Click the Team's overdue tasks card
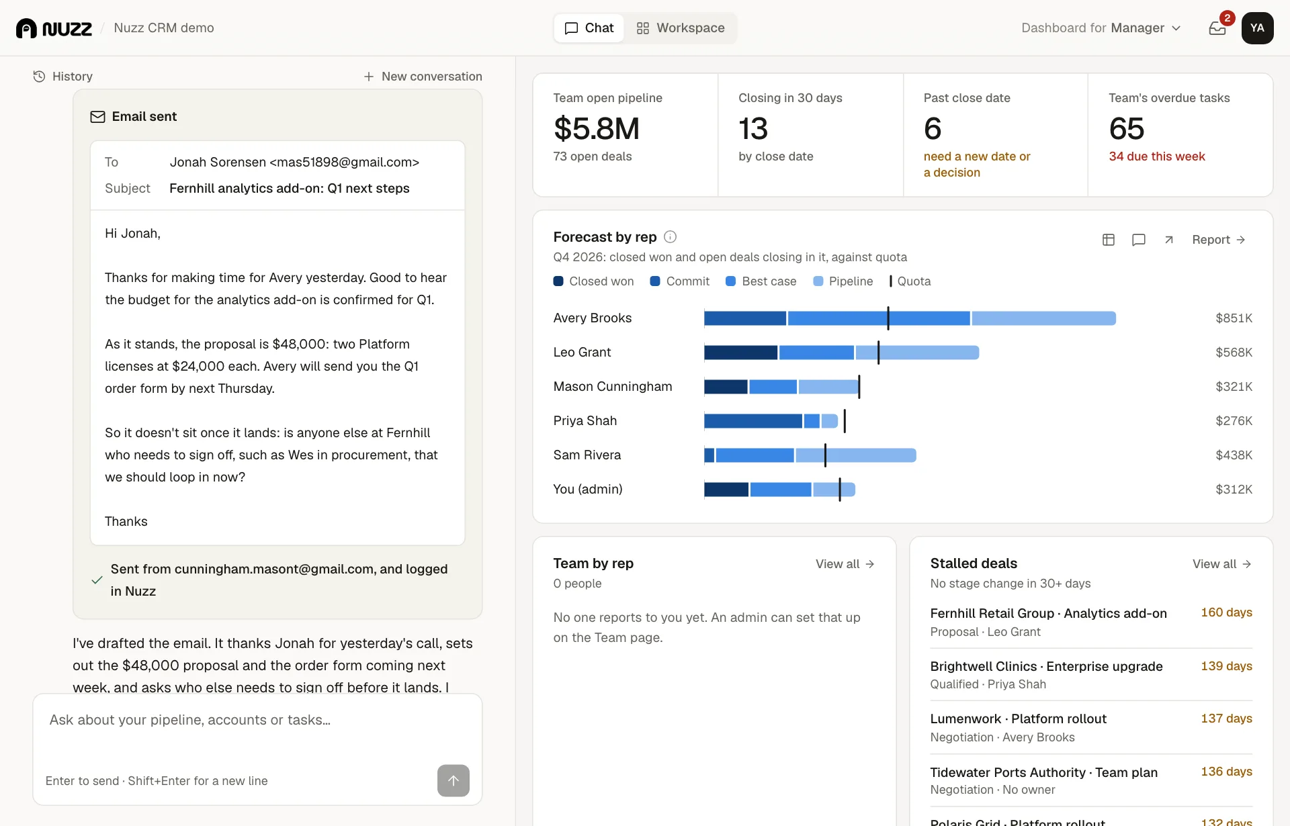This screenshot has width=1290, height=826. click(x=1180, y=135)
